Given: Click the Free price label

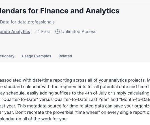Looking at the screenshot, I should coord(46,32).
